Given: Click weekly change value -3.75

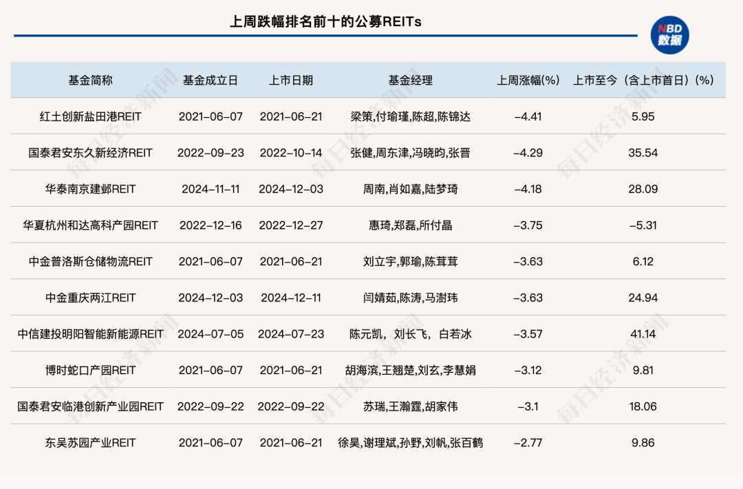Looking at the screenshot, I should pos(528,225).
